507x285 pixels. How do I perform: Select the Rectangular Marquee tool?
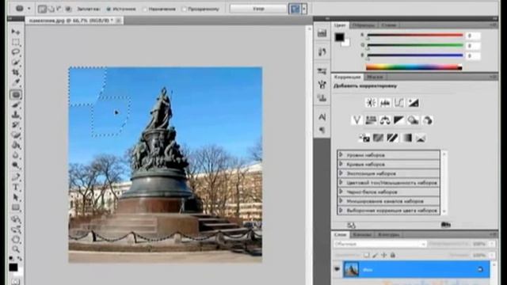point(16,42)
